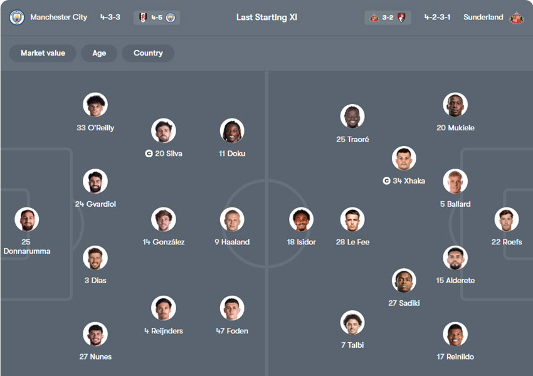Open the Fulham 4-5 Man City result
Image resolution: width=533 pixels, height=376 pixels.
point(157,18)
